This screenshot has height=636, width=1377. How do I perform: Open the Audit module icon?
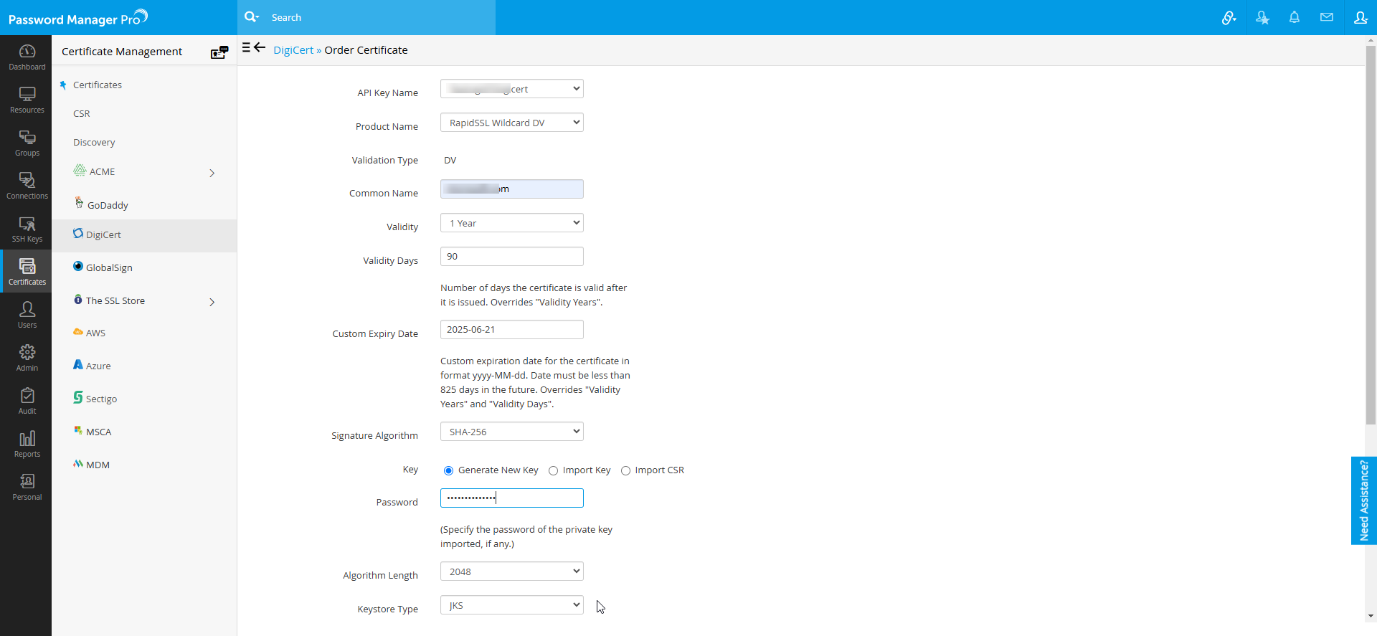click(x=27, y=401)
